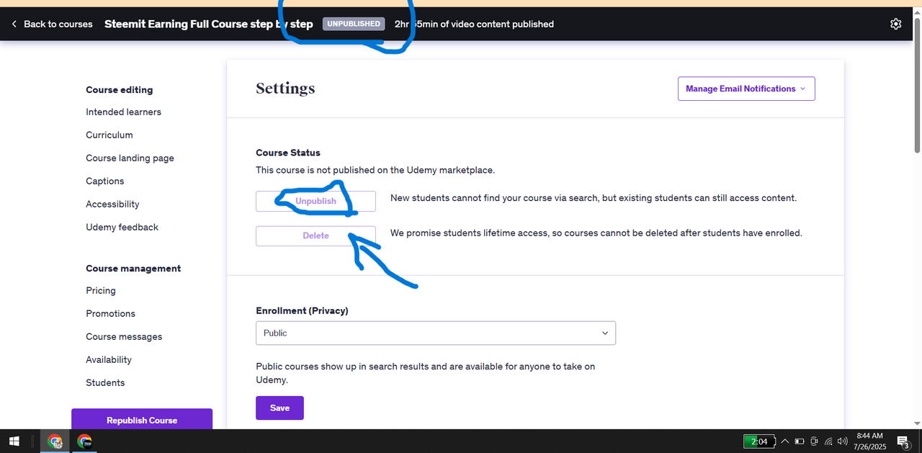Show hidden system tray icons
The image size is (922, 453).
click(x=784, y=441)
